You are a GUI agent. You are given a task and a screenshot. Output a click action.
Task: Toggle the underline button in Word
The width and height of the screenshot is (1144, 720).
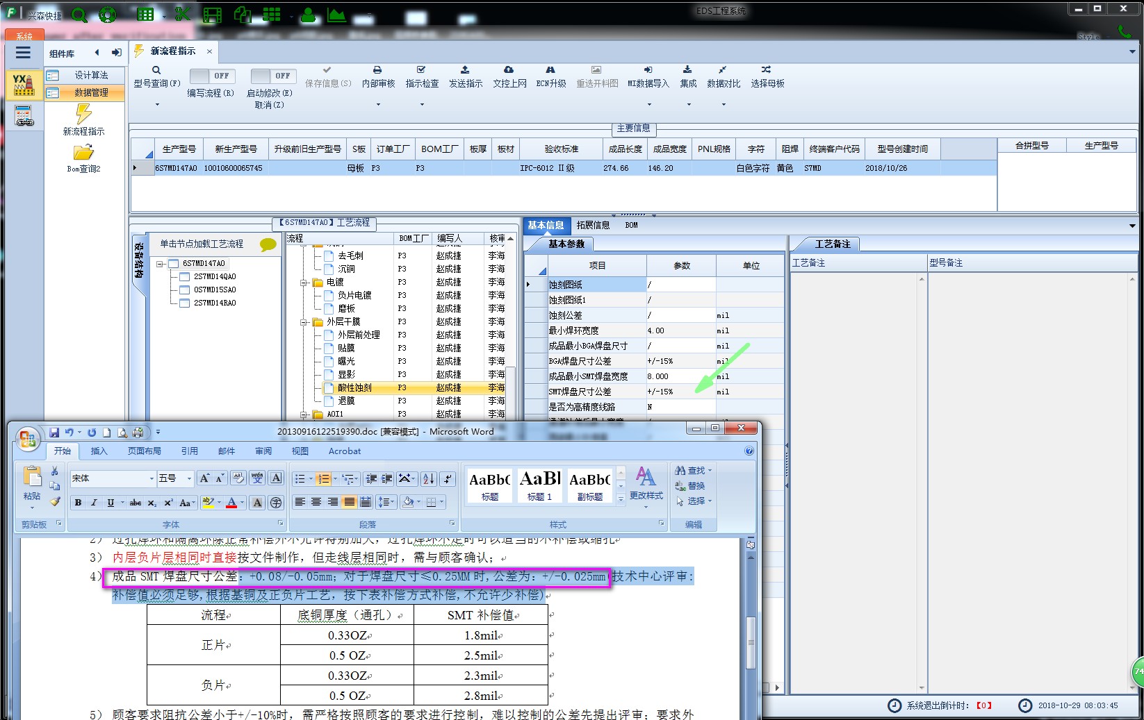pos(111,503)
